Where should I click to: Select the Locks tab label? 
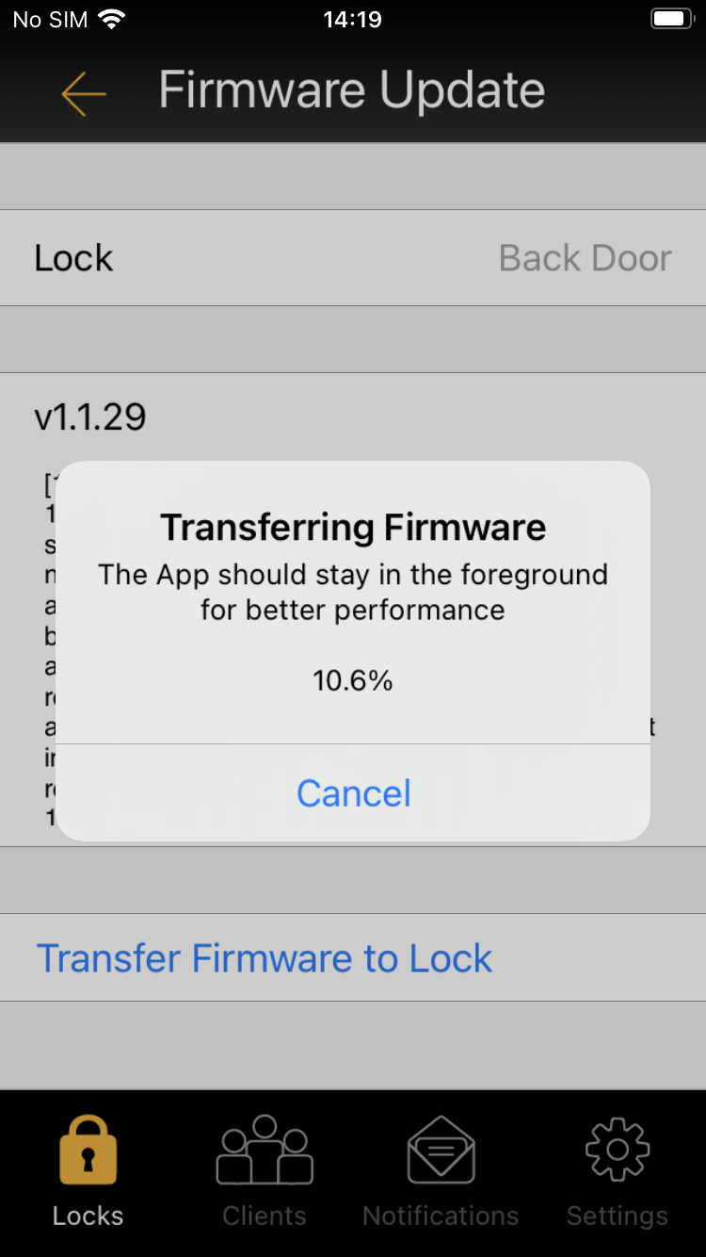[88, 1216]
